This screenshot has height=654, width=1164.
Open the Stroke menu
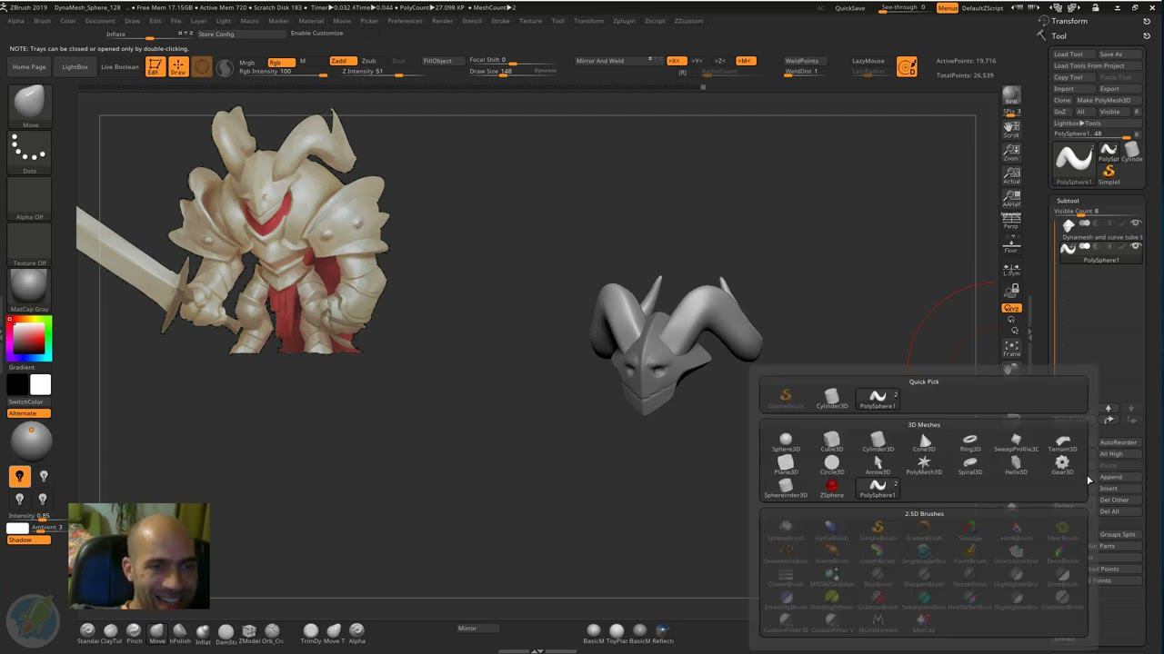pyautogui.click(x=500, y=21)
